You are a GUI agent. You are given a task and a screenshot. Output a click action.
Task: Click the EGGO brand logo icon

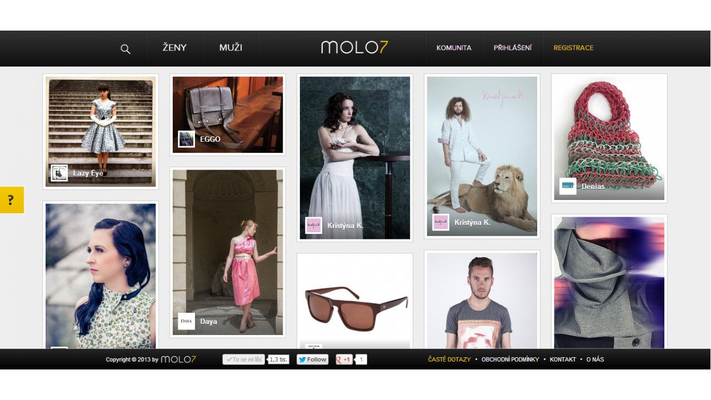[186, 139]
